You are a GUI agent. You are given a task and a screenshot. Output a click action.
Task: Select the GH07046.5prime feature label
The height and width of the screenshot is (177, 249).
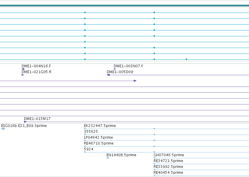169,155
